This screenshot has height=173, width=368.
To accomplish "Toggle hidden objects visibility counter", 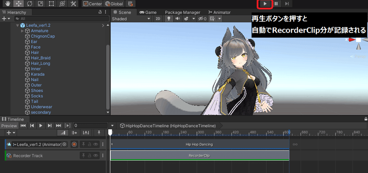I will (x=202, y=19).
